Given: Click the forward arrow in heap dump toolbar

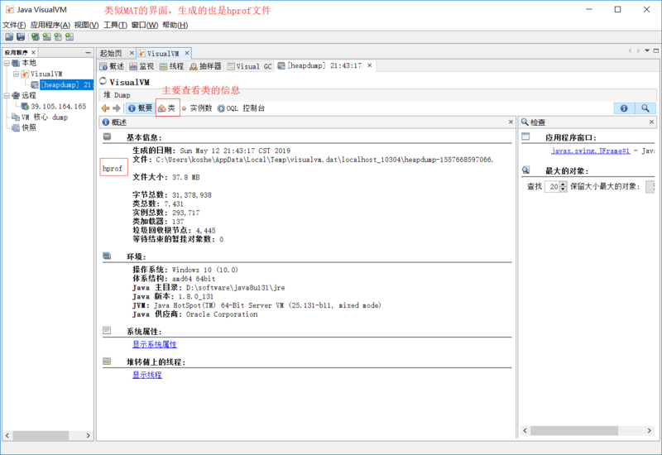Looking at the screenshot, I should coord(117,108).
